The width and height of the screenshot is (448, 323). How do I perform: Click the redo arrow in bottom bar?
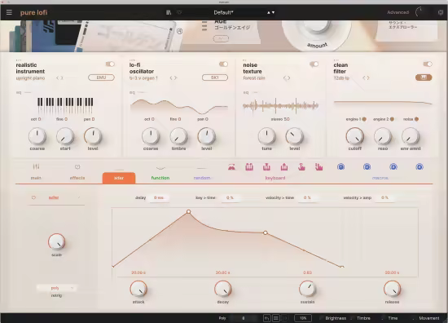(x=284, y=318)
